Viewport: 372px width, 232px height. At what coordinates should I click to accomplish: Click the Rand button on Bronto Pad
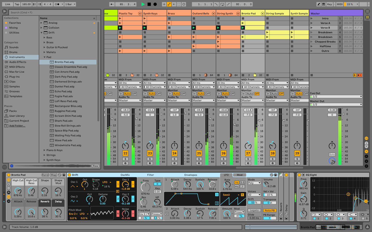[x=45, y=175]
